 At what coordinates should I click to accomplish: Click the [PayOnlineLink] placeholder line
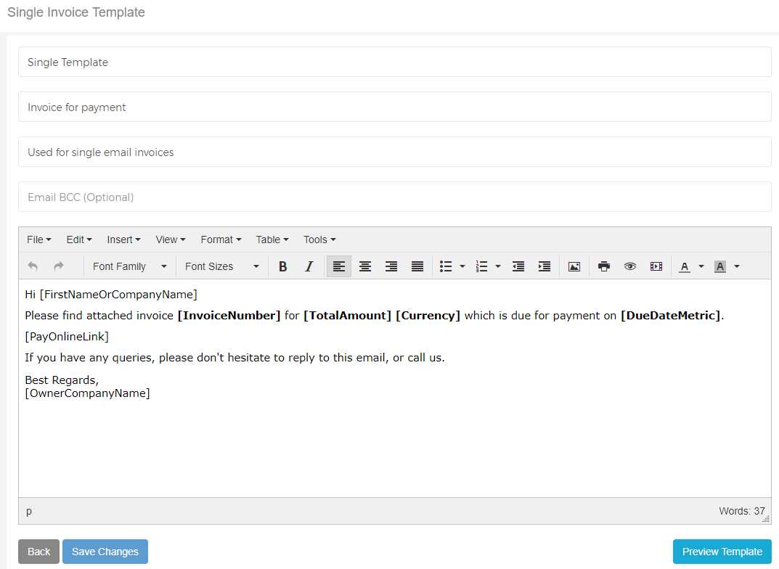(x=67, y=337)
